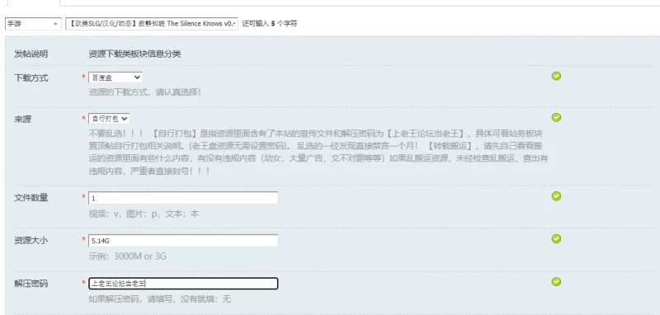
Task: Click the 解压密码 password input field
Action: pos(183,284)
